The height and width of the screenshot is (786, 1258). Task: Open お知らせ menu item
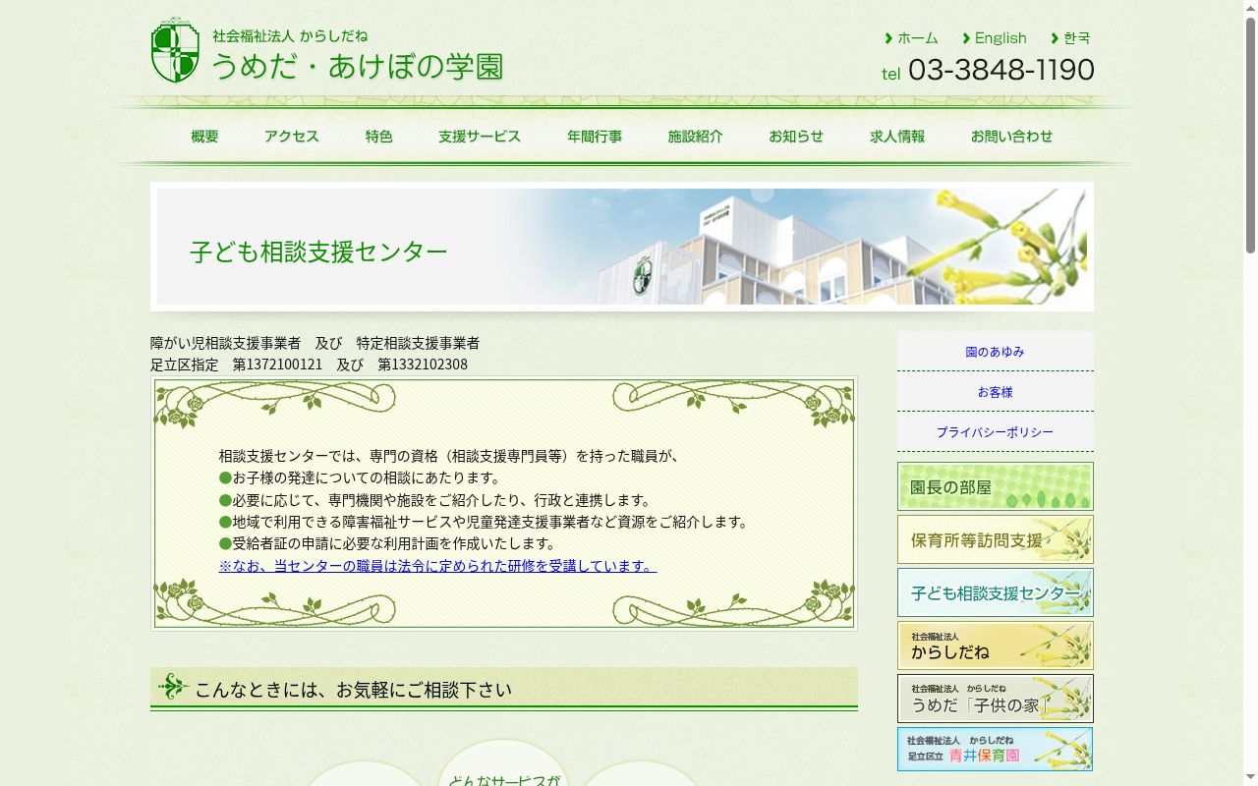click(796, 137)
